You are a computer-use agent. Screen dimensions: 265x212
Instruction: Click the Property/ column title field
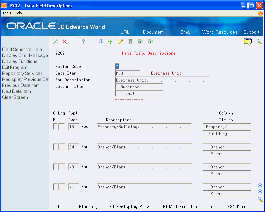tap(227, 127)
